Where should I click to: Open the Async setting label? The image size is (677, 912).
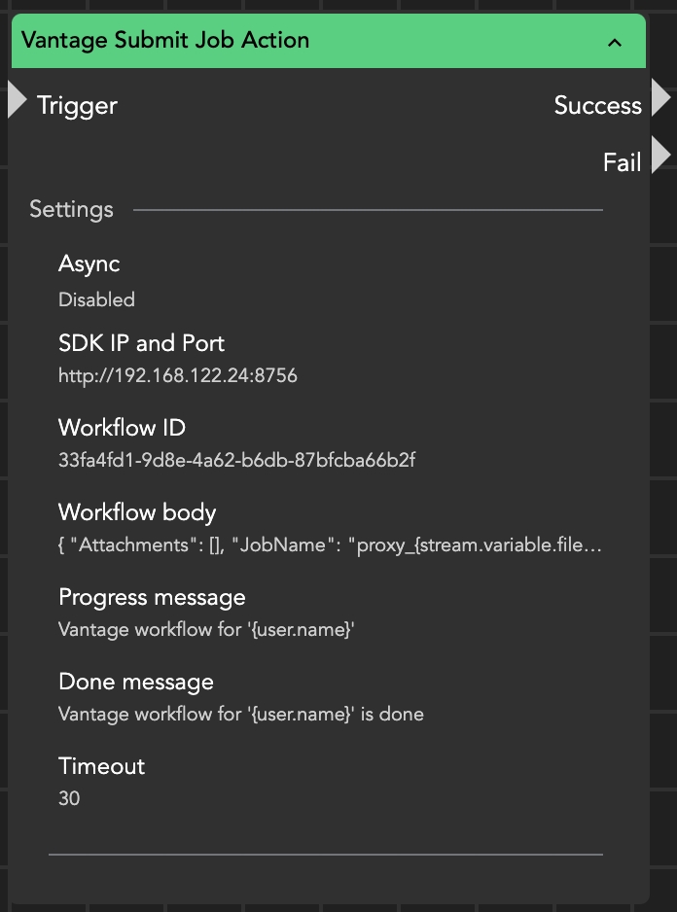coord(89,263)
